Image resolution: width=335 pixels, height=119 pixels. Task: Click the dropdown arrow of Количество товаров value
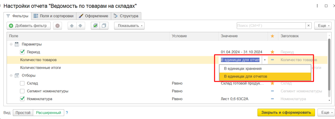(x=265, y=60)
